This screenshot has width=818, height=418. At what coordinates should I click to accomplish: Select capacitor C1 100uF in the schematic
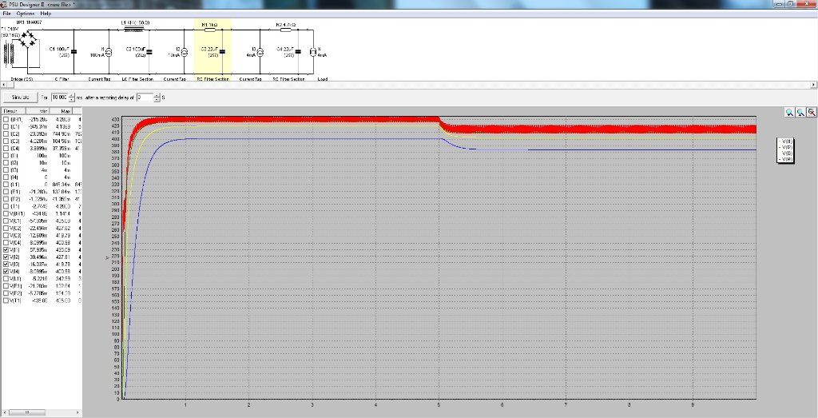74,53
